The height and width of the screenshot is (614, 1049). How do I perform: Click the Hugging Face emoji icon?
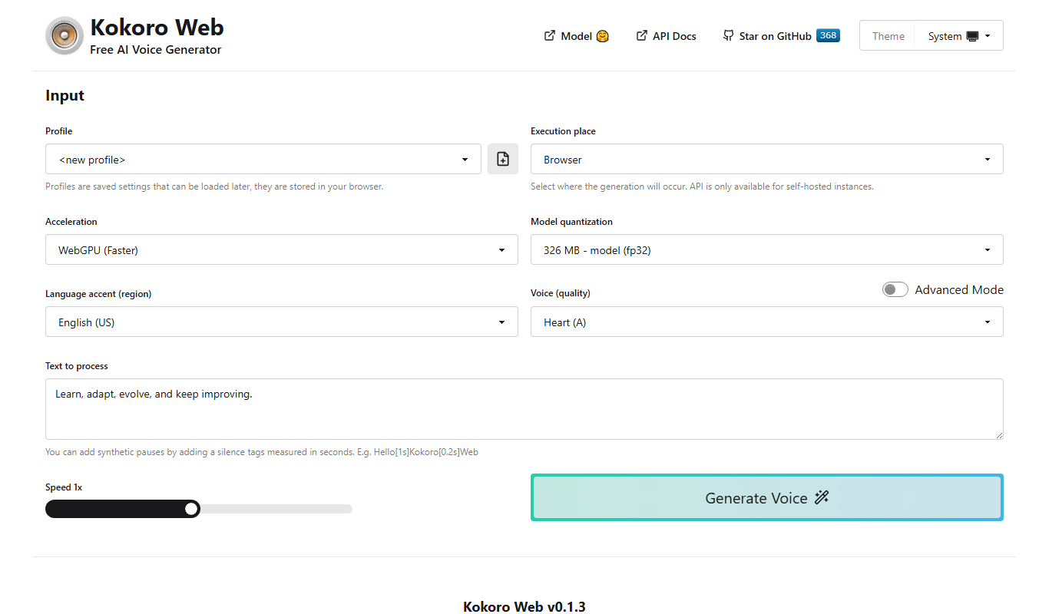coord(602,36)
